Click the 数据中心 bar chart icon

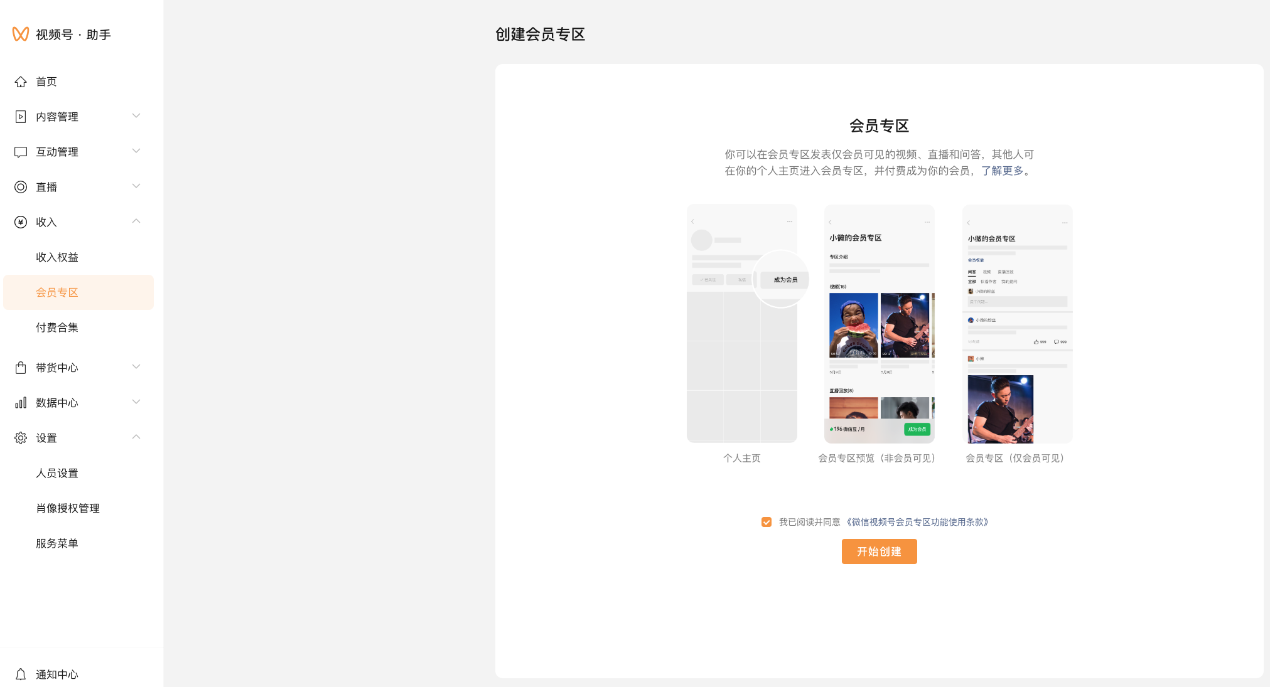(x=21, y=403)
